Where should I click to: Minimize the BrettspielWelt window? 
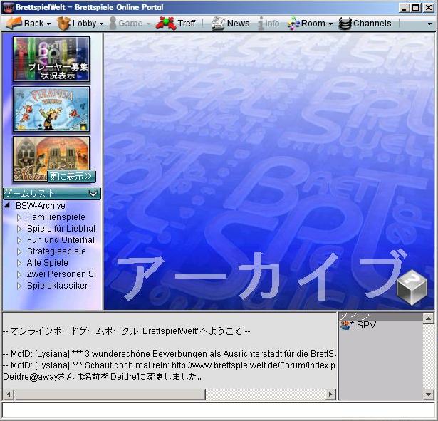[404, 8]
